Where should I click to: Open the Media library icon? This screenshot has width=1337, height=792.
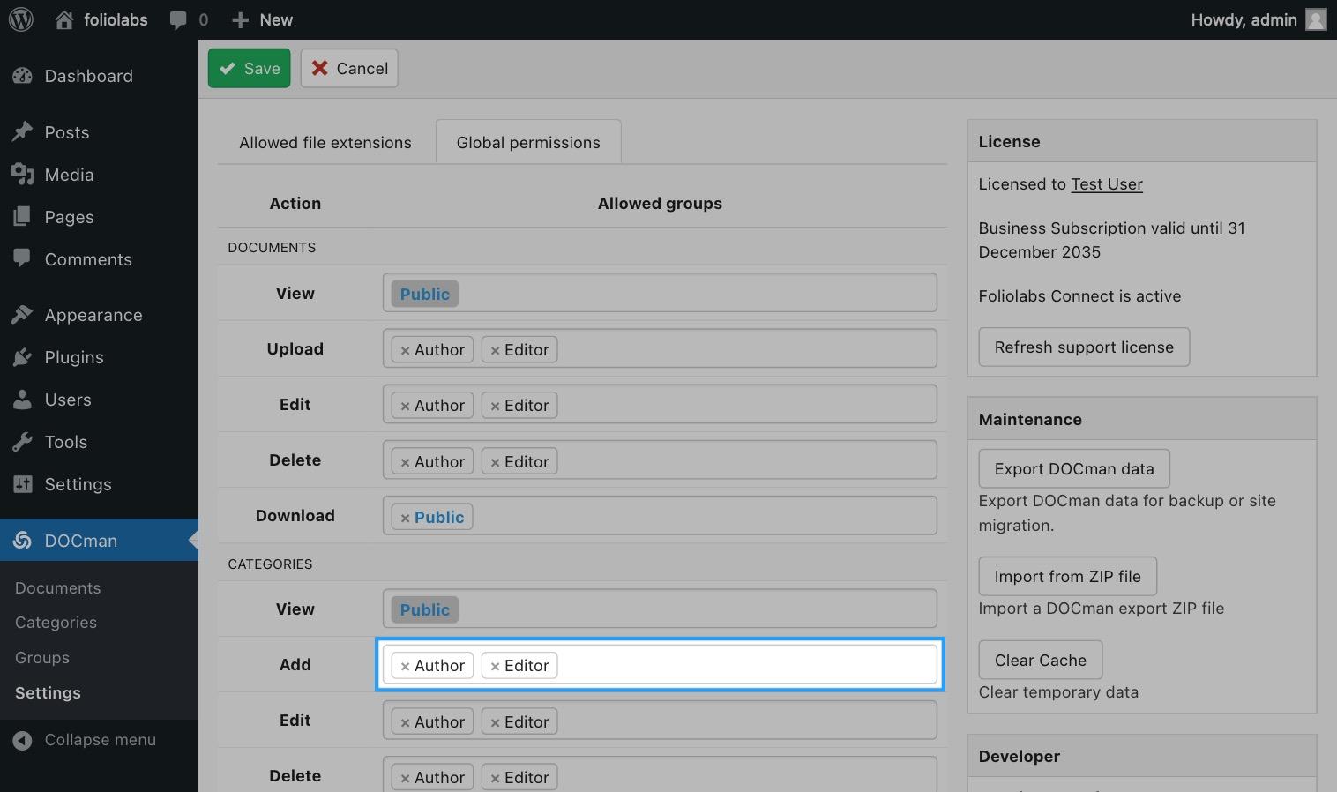[22, 175]
